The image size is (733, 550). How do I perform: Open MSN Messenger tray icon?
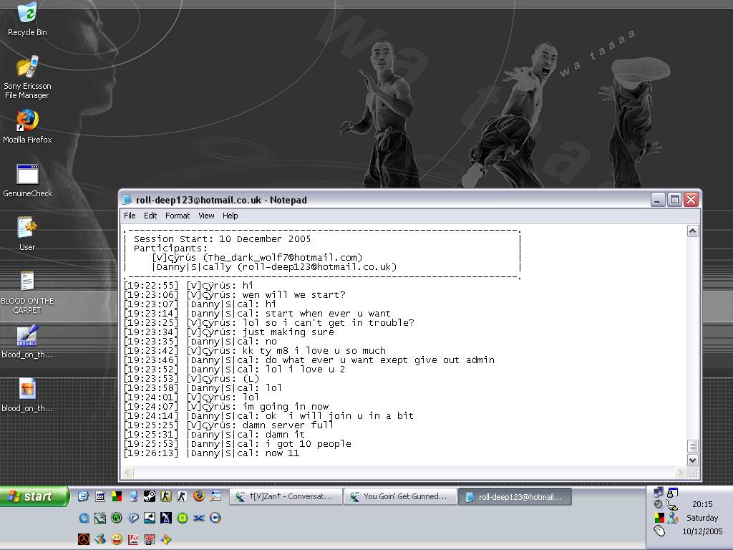(672, 518)
